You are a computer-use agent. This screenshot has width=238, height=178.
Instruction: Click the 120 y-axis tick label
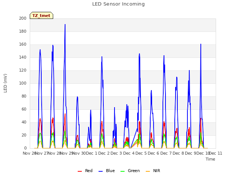tap(23, 70)
